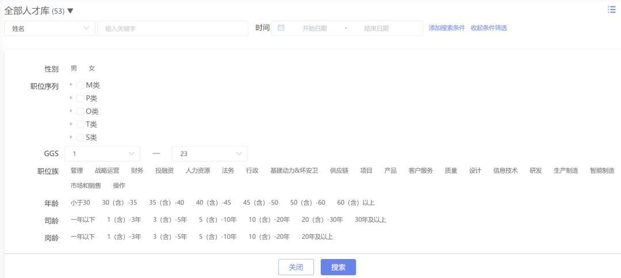This screenshot has height=278, width=621.
Task: Select job family 设计
Action: click(476, 171)
